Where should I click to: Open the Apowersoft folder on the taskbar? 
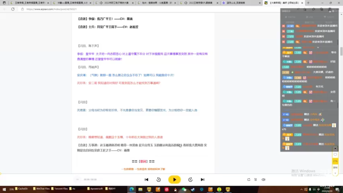(x=95, y=189)
